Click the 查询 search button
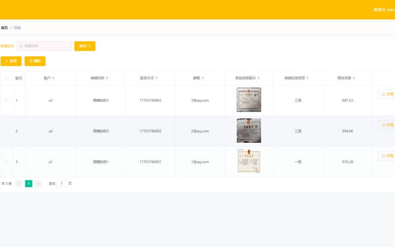This screenshot has width=395, height=247. coord(85,46)
